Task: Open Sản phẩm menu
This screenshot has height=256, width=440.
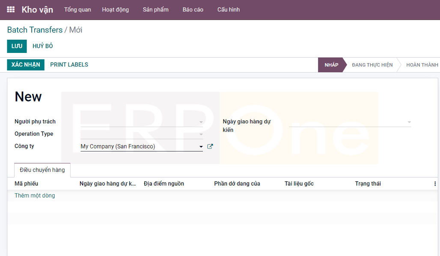Action: tap(155, 9)
